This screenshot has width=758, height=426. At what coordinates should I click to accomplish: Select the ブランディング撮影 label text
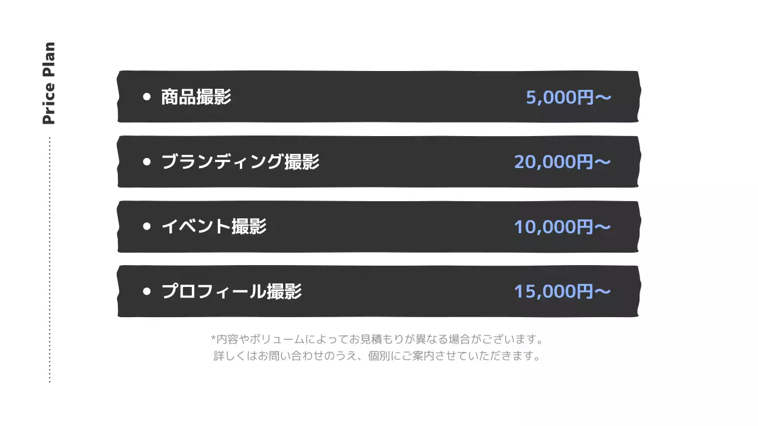tap(240, 162)
